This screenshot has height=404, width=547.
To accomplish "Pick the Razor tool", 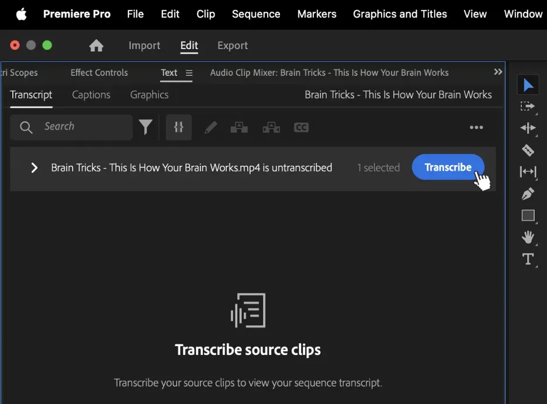I will [528, 150].
